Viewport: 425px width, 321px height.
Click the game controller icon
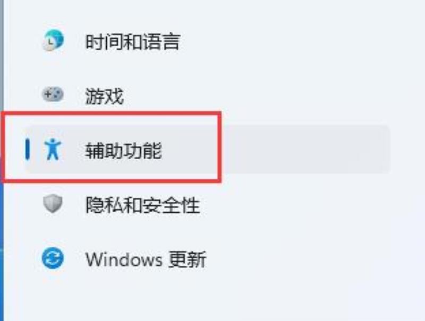53,94
